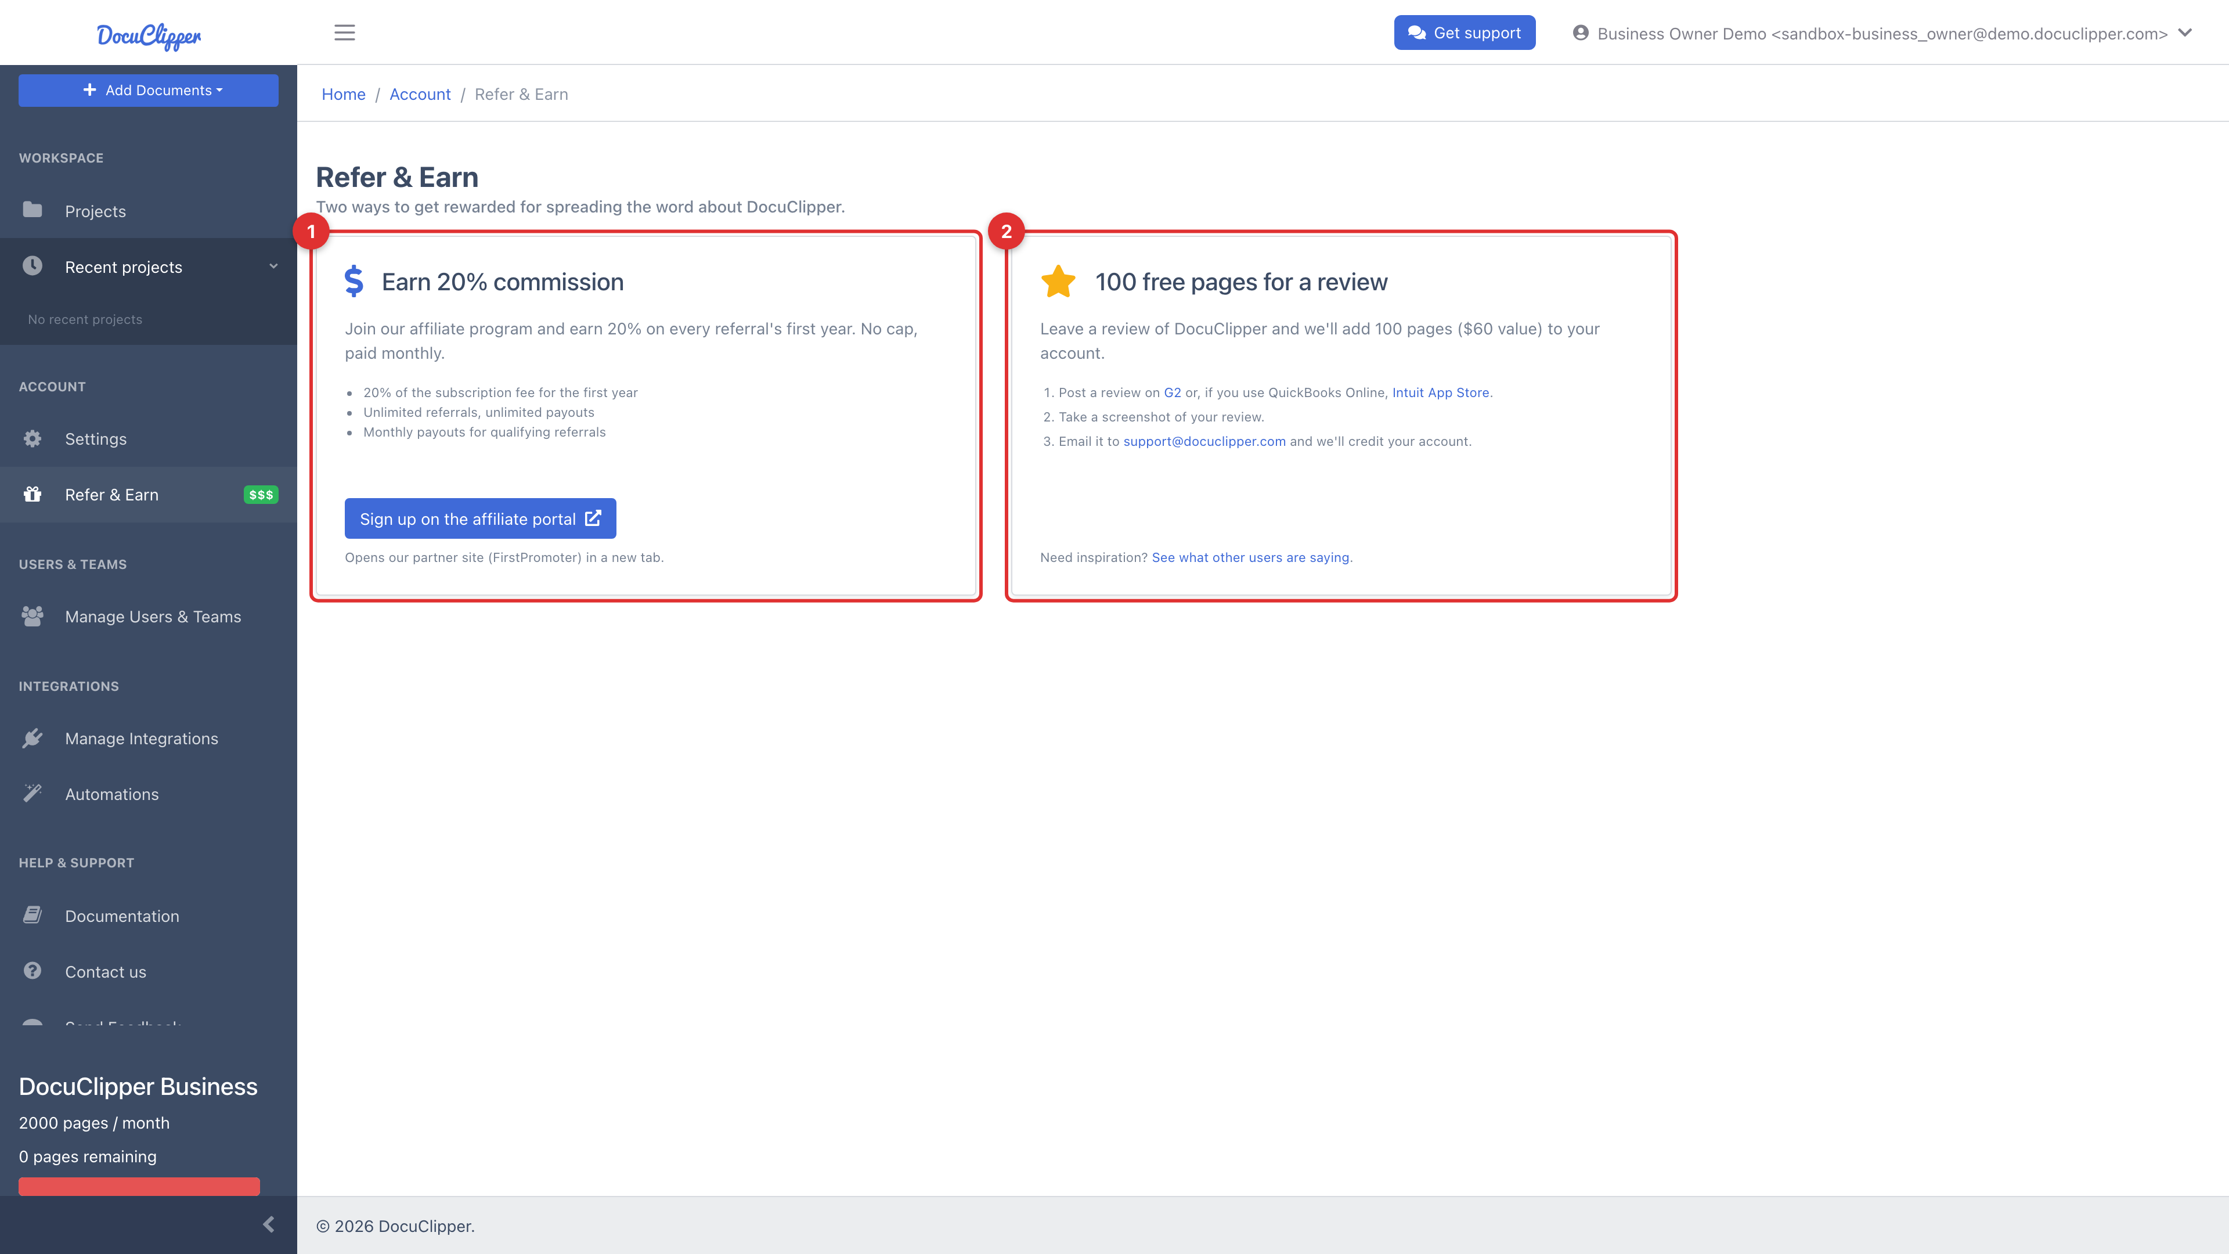This screenshot has height=1254, width=2229.
Task: Click the 'Earn 20% commission' heading
Action: click(503, 282)
